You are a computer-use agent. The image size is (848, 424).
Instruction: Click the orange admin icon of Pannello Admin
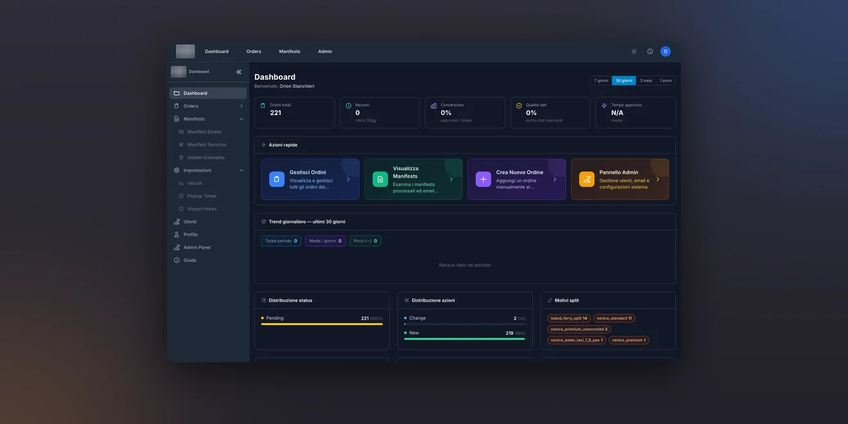click(587, 179)
